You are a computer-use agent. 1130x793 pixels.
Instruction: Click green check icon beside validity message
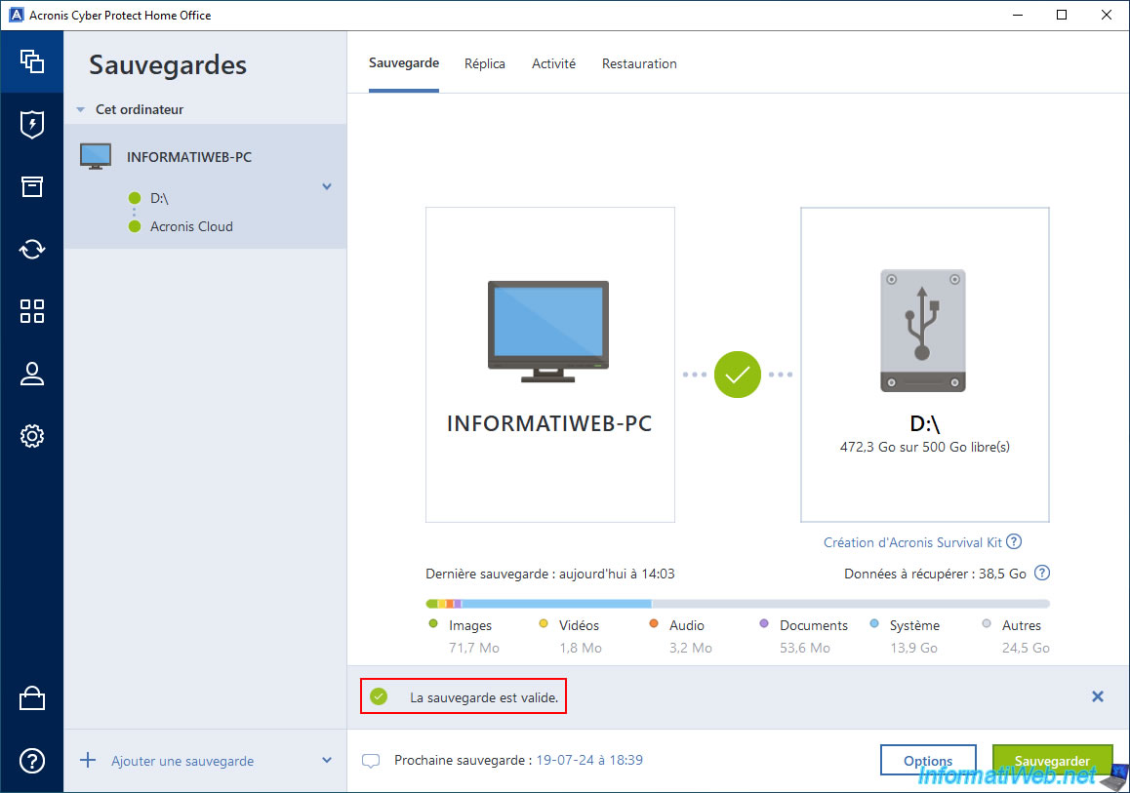[x=379, y=696]
